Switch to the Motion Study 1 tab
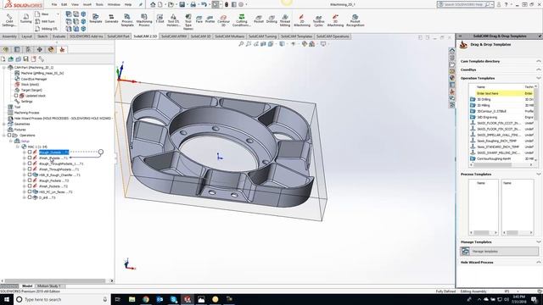The image size is (543, 305). (x=49, y=286)
